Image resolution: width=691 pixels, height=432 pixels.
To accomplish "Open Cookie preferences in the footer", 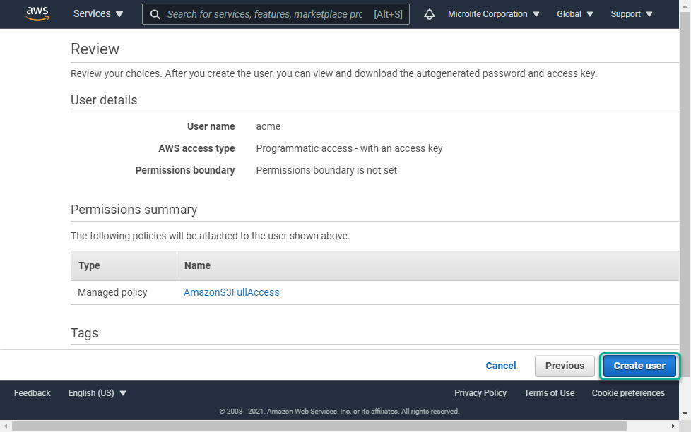I will pos(628,392).
